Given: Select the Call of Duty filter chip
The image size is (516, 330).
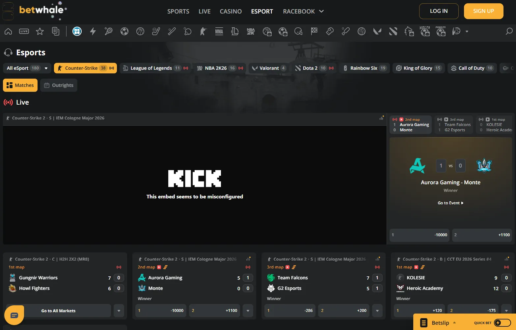Looking at the screenshot, I should [472, 68].
